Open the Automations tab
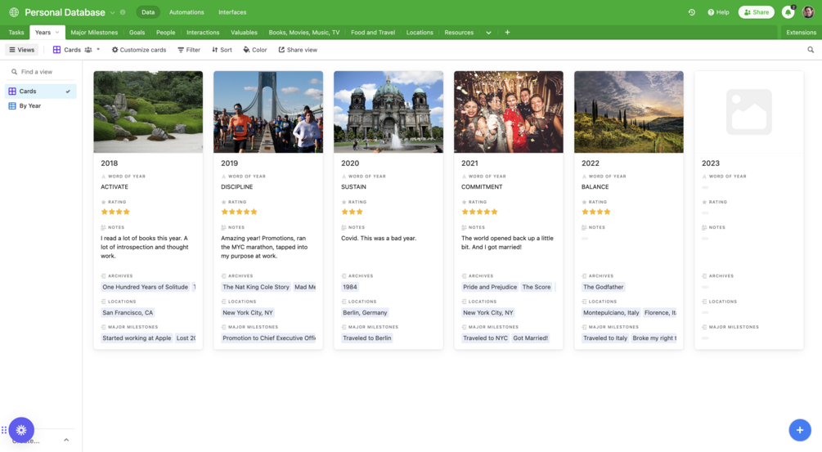822x452 pixels. point(186,12)
